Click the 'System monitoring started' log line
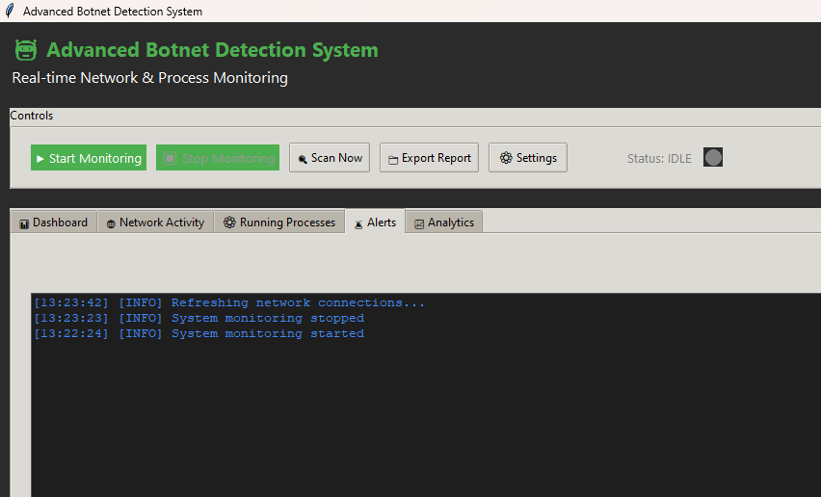This screenshot has height=497, width=821. [x=267, y=333]
